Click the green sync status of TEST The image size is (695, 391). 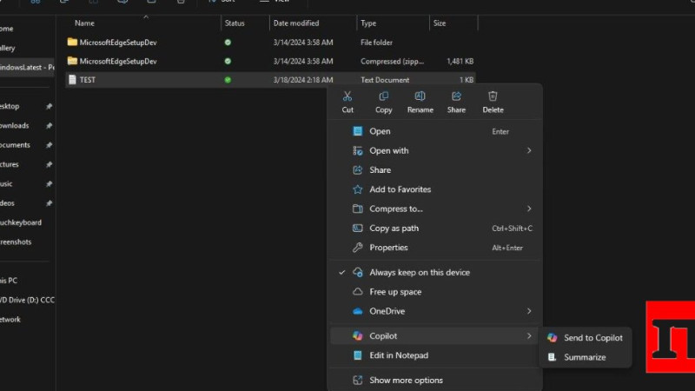[x=228, y=80]
